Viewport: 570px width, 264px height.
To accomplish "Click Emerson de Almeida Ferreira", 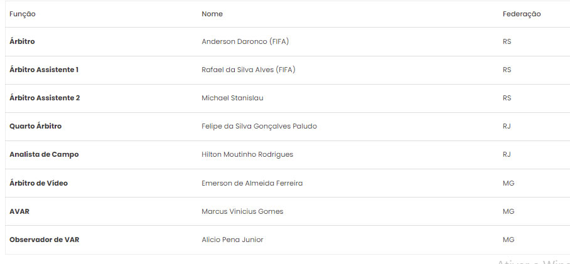I will point(252,183).
